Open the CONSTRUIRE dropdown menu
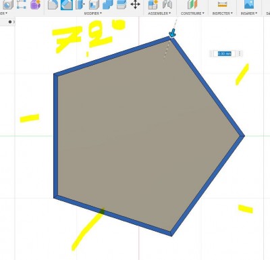 click(x=192, y=14)
